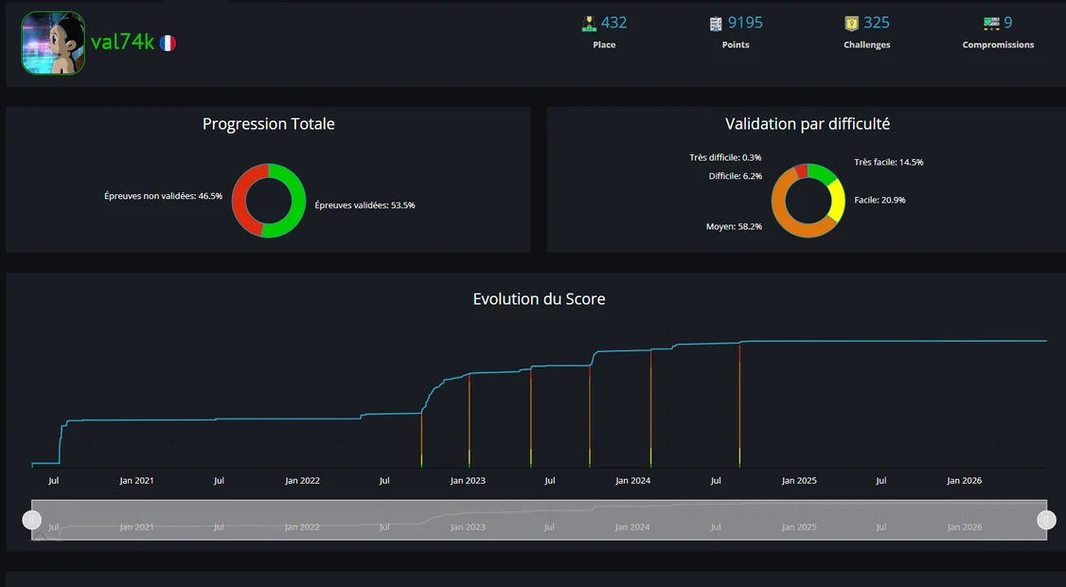The height and width of the screenshot is (587, 1066).
Task: Click the Challenges label
Action: coord(867,44)
